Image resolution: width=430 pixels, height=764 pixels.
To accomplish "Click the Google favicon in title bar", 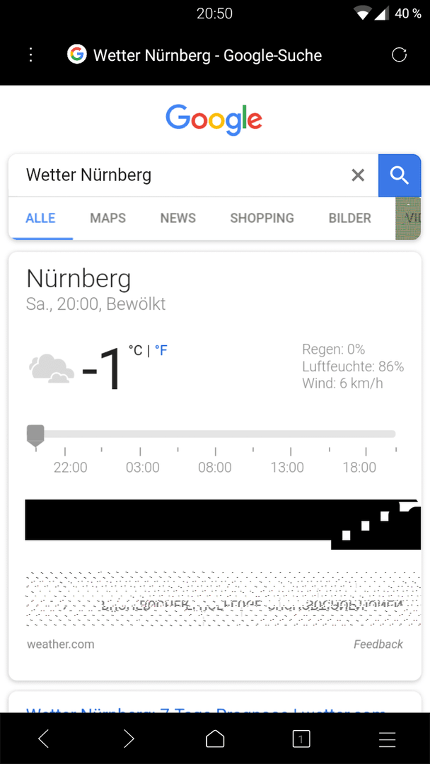I will click(76, 54).
